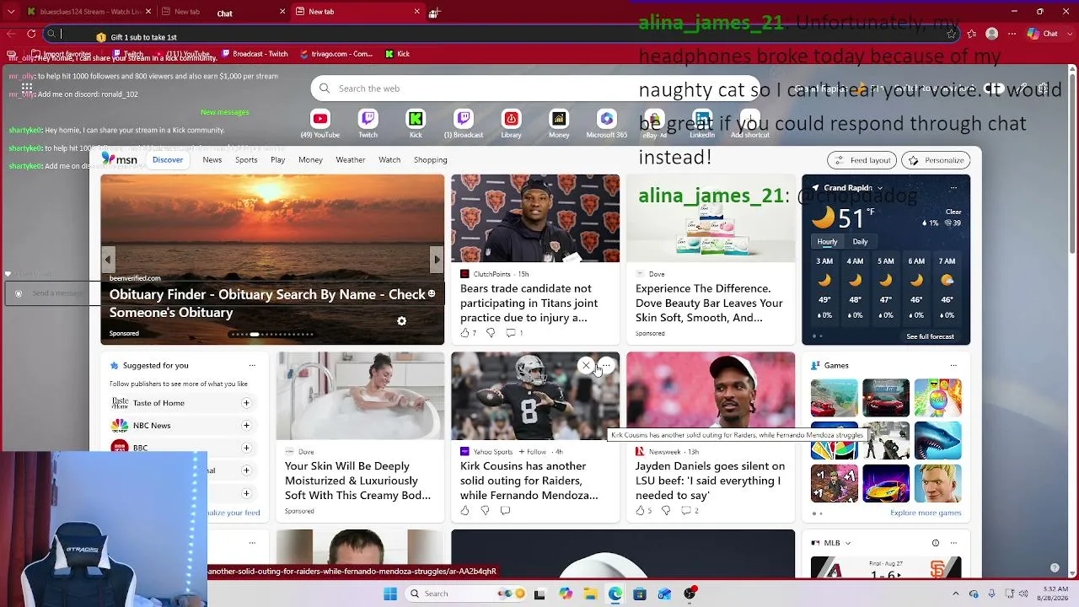Open See full forecast link
This screenshot has height=607, width=1079.
(931, 336)
